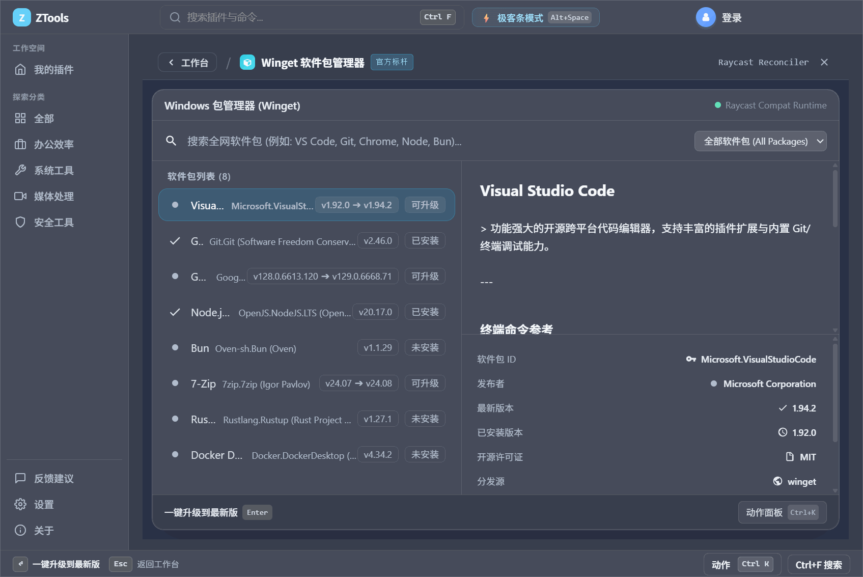Click the checkmark on the Git.Git row
This screenshot has width=863, height=577.
175,241
